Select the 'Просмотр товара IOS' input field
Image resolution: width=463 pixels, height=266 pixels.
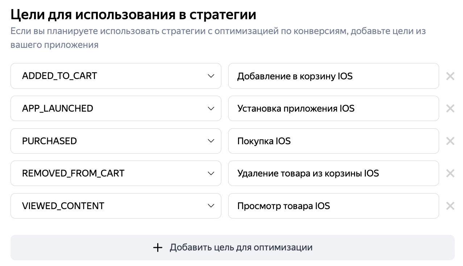(x=333, y=206)
